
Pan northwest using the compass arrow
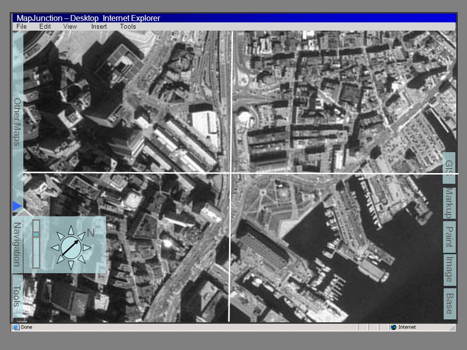click(60, 237)
